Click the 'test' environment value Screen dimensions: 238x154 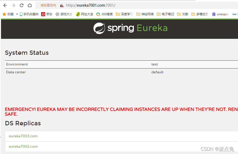point(154,64)
